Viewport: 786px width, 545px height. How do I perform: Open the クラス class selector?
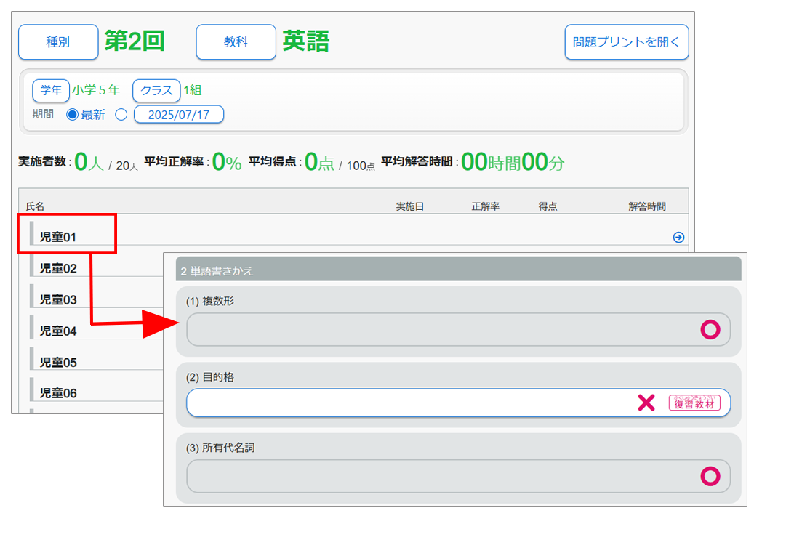[156, 91]
